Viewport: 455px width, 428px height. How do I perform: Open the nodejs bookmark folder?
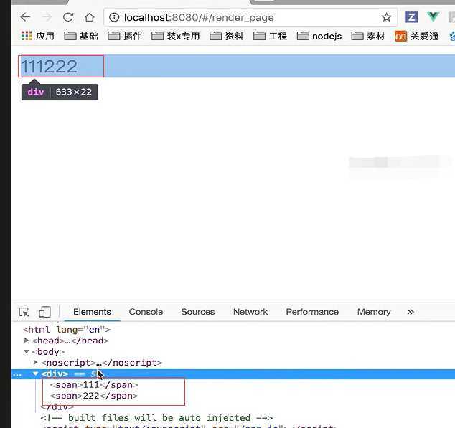[x=319, y=36]
